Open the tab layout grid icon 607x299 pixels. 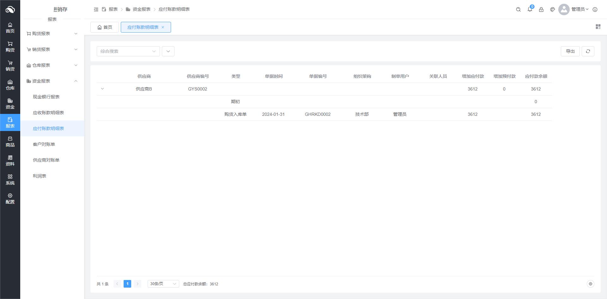[598, 27]
